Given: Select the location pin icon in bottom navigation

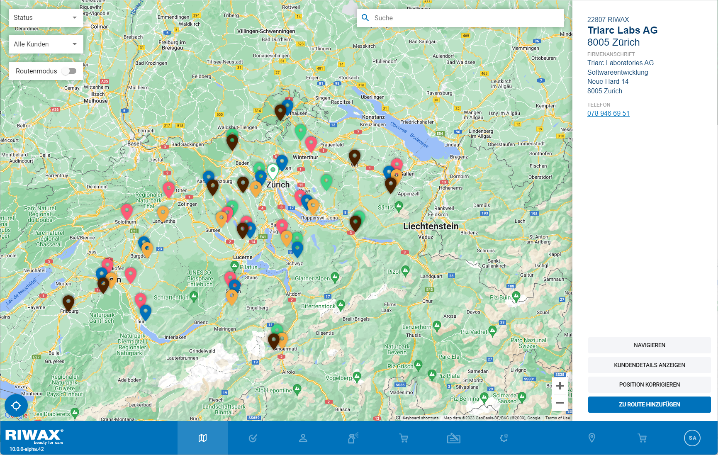Looking at the screenshot, I should pyautogui.click(x=592, y=438).
